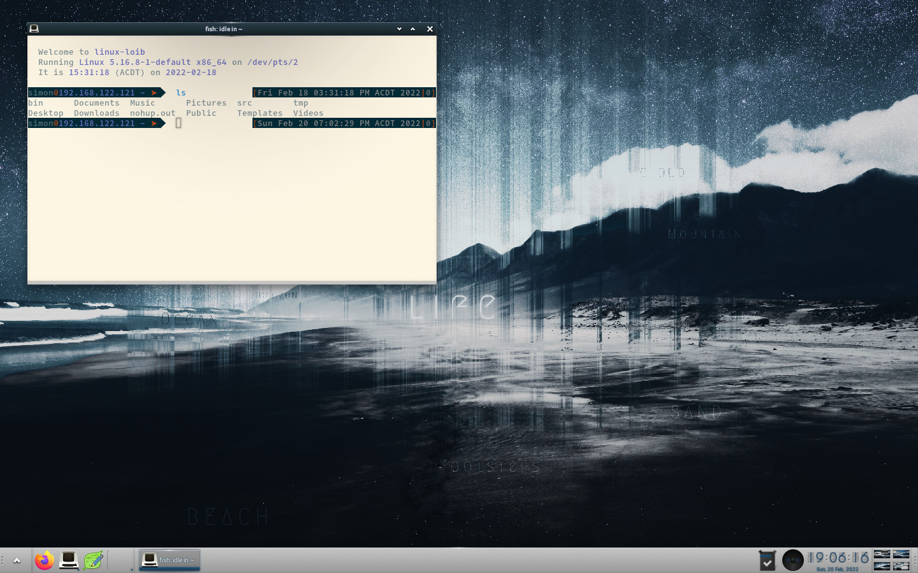Click 'Templates' in the ls output

point(260,113)
